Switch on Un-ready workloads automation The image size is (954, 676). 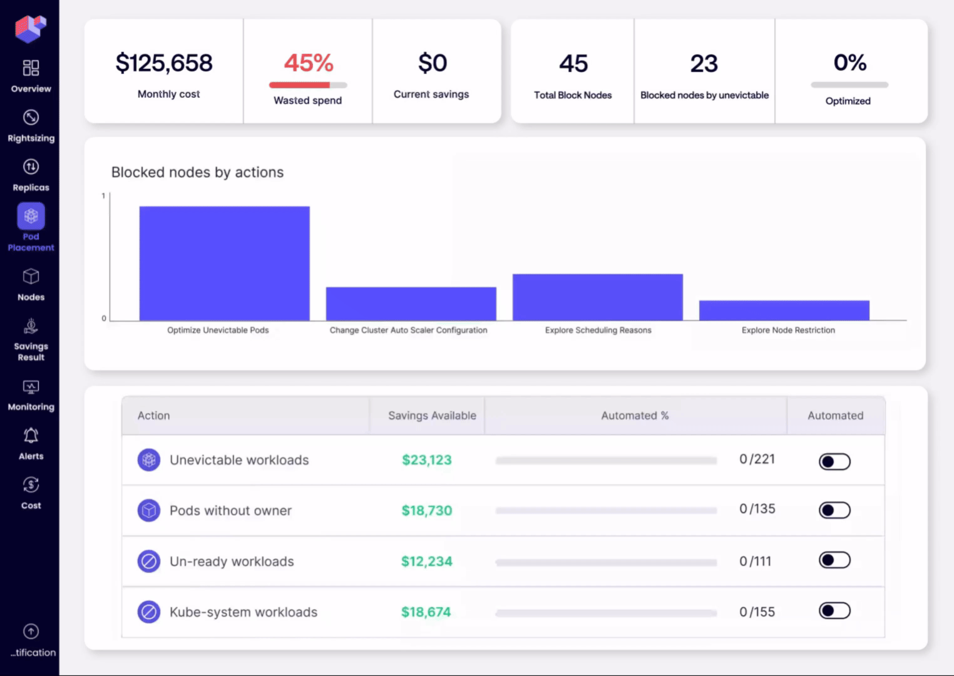tap(834, 560)
